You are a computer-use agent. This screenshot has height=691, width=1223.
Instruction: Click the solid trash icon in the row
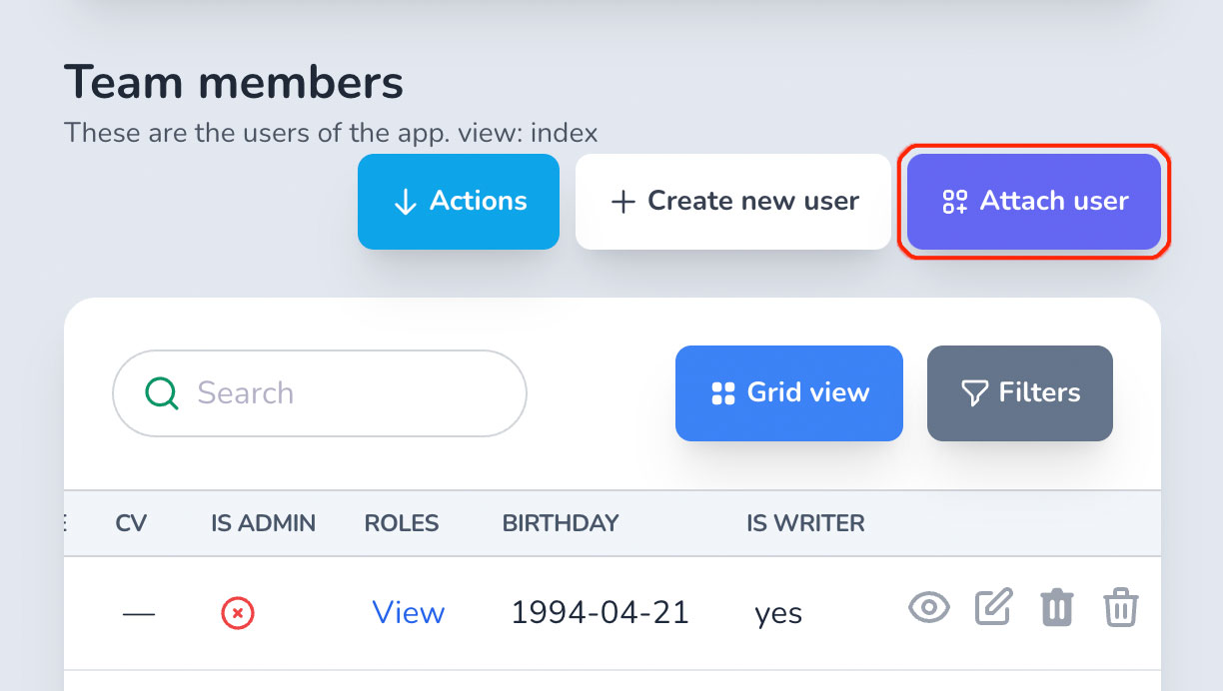pos(1057,607)
